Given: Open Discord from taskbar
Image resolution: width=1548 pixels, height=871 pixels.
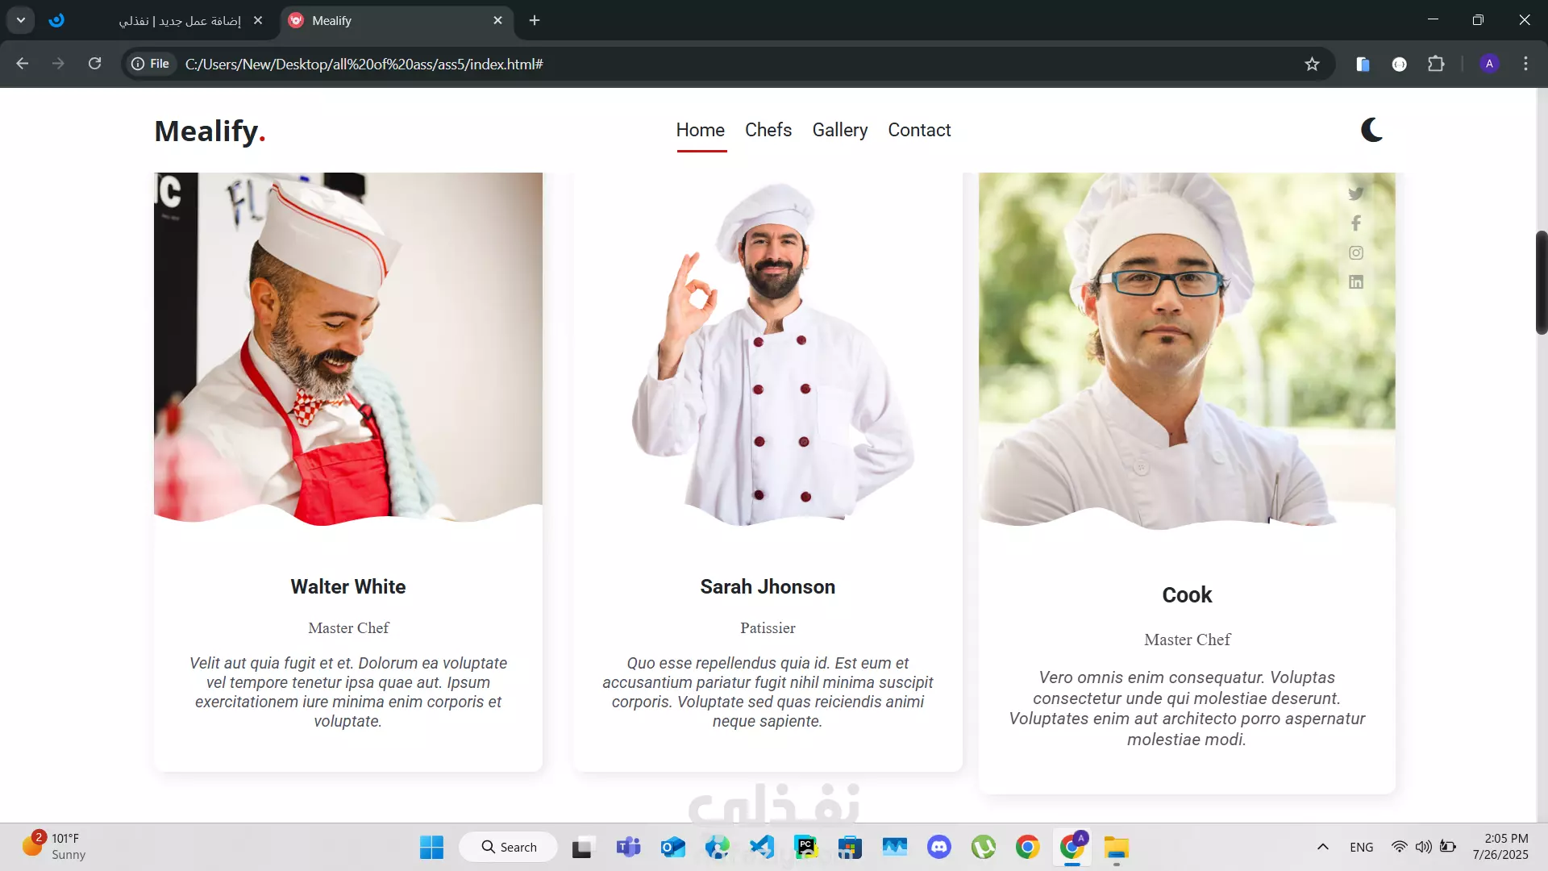Looking at the screenshot, I should pos(939,848).
